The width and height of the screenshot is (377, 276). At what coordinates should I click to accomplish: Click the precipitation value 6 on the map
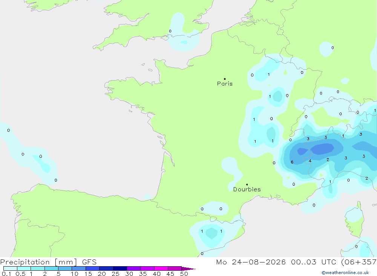tap(292, 162)
